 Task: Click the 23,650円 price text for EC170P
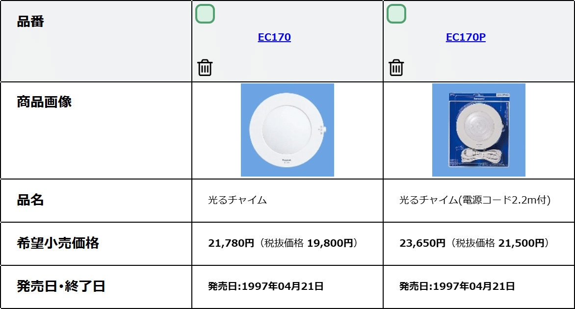(x=423, y=244)
